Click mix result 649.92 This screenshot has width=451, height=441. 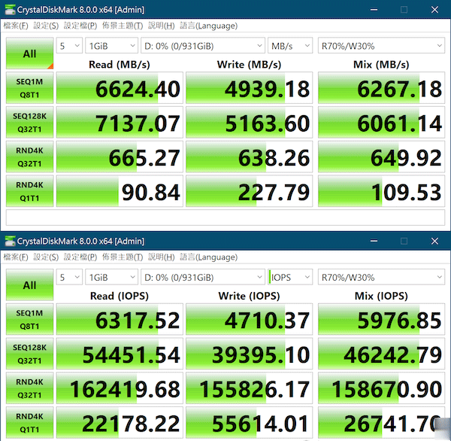[x=381, y=157]
